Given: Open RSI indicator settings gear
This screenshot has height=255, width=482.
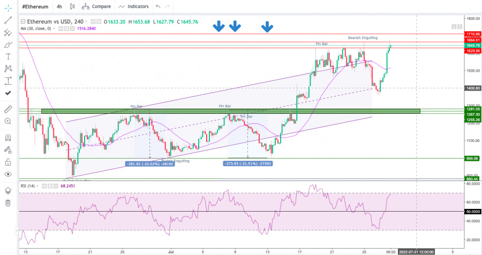Looking at the screenshot, I should tap(50, 186).
